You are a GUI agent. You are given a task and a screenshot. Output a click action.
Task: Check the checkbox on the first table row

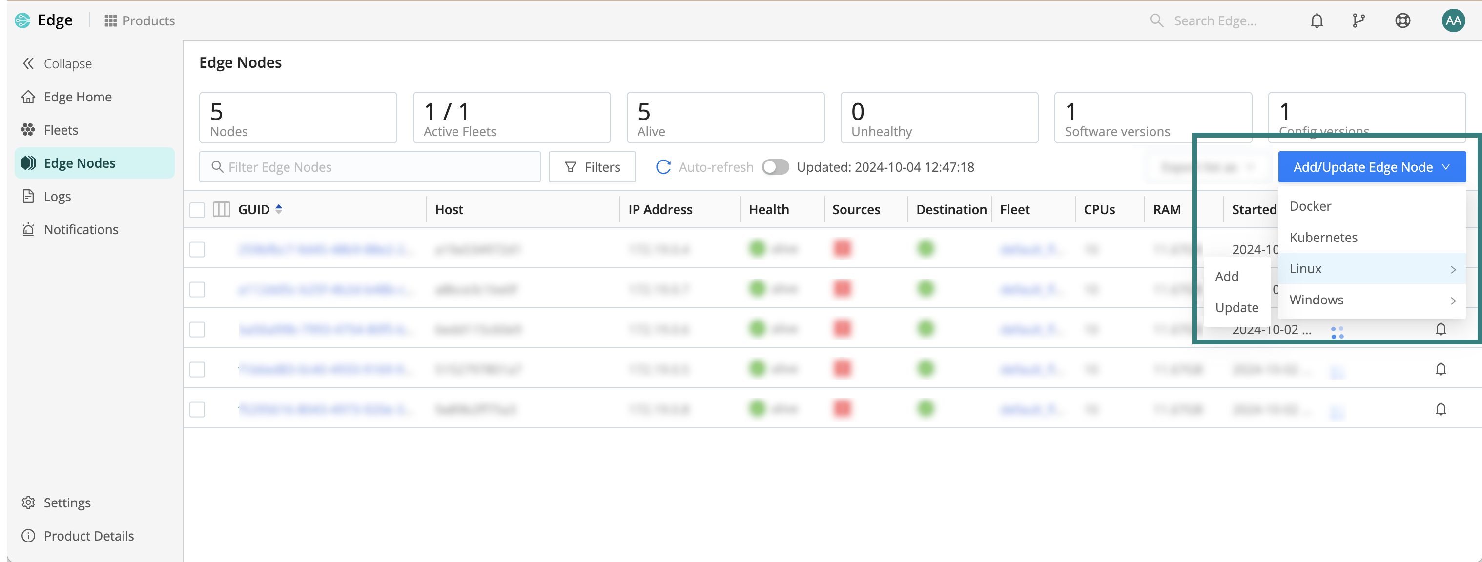[197, 249]
